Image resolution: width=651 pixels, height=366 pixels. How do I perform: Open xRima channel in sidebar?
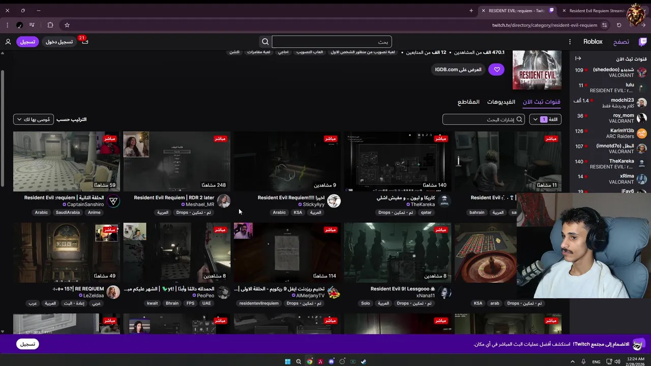coord(610,179)
